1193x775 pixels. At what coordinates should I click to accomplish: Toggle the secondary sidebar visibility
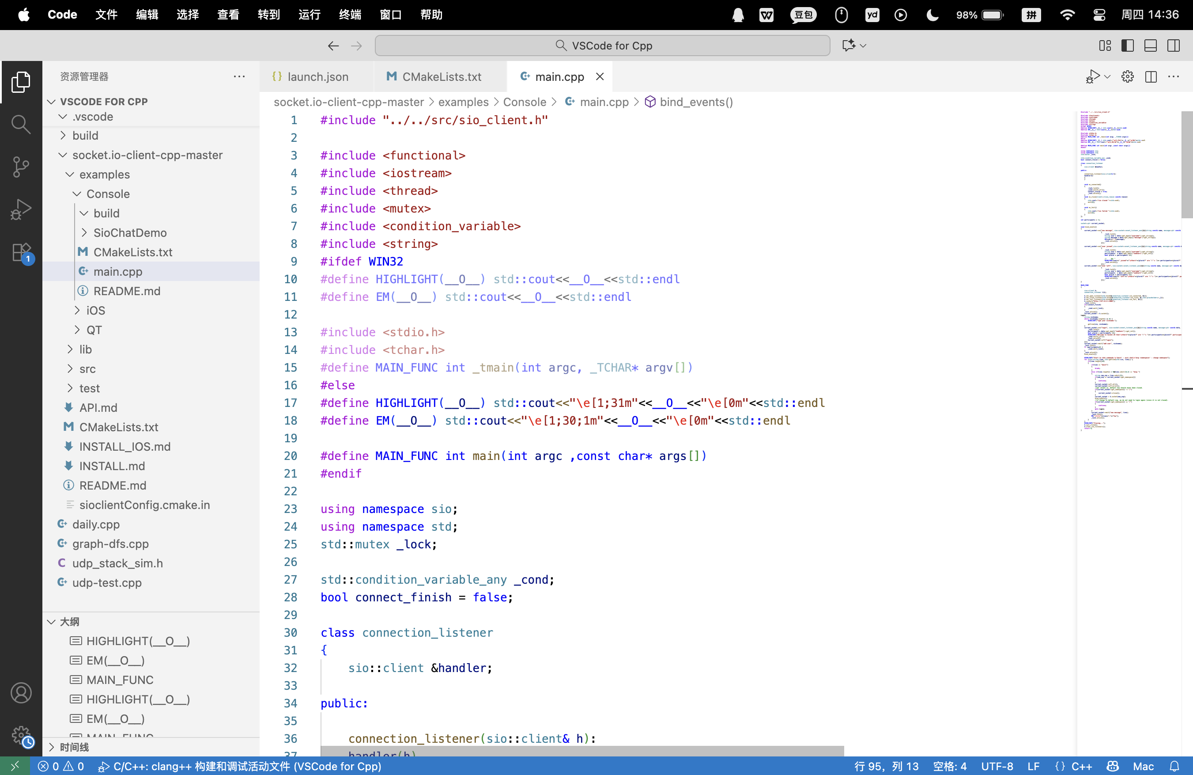click(x=1174, y=46)
